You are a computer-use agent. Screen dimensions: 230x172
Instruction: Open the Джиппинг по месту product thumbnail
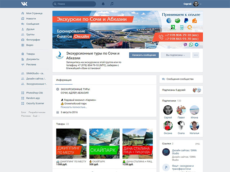click(71, 144)
